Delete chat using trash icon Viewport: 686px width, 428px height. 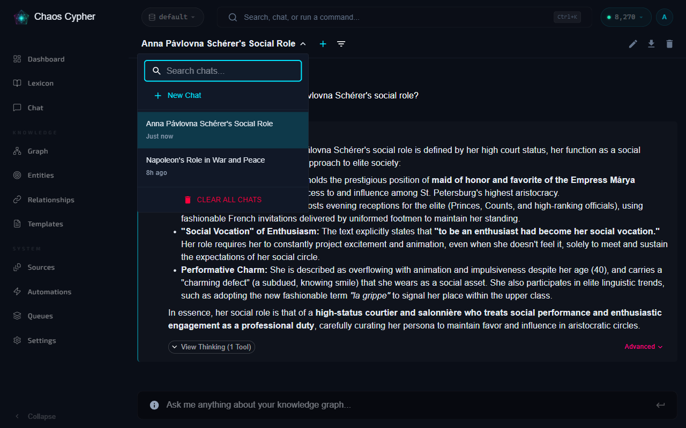click(x=669, y=44)
